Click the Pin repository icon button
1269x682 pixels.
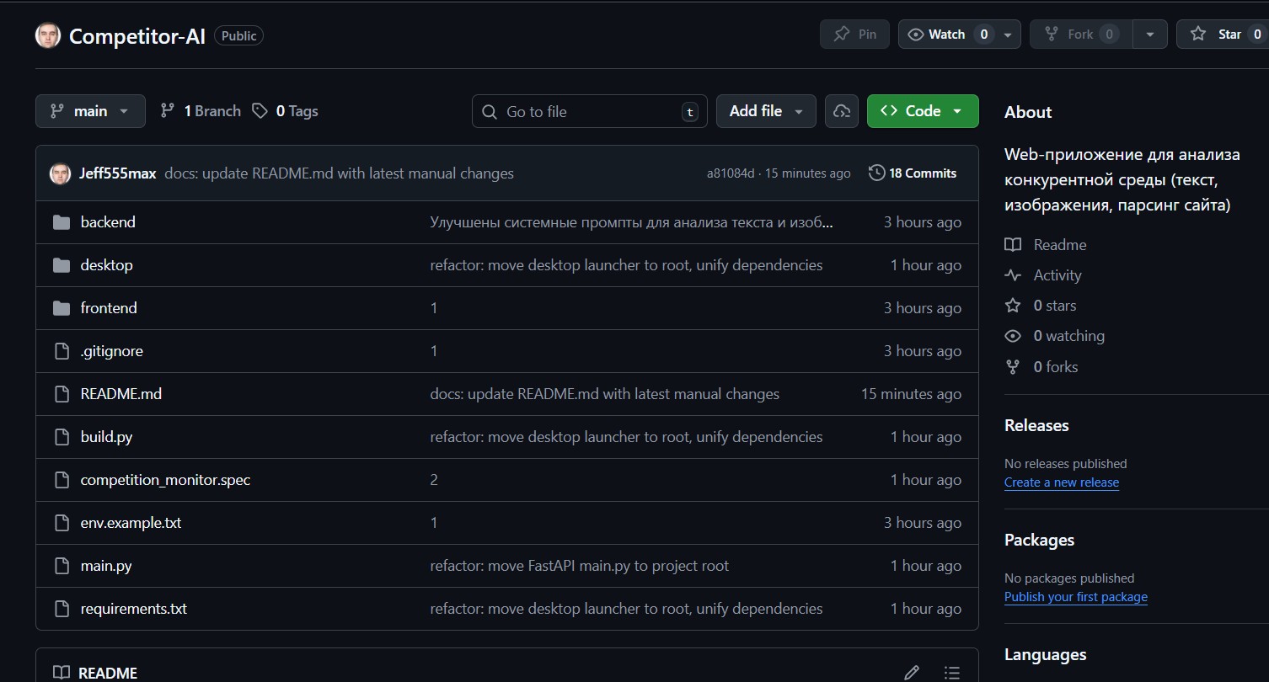pyautogui.click(x=854, y=35)
